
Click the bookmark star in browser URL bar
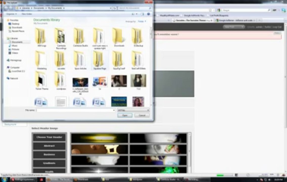pos(210,10)
